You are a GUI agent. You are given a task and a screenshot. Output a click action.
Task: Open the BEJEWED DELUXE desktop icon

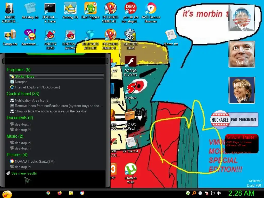coord(90,39)
